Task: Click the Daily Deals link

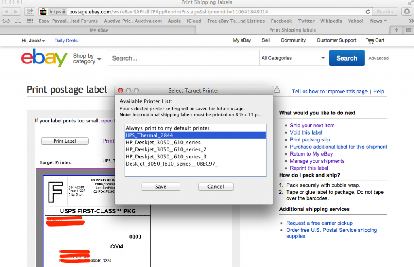Action: click(66, 41)
